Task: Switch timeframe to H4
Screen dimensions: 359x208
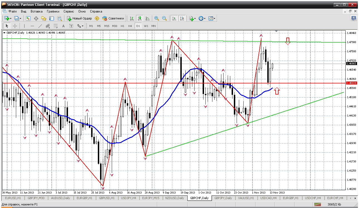Action: point(130,26)
